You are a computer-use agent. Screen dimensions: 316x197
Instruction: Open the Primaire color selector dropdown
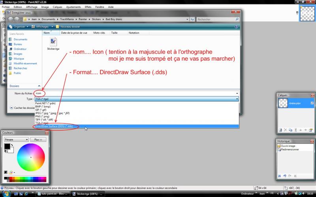click(x=16, y=139)
